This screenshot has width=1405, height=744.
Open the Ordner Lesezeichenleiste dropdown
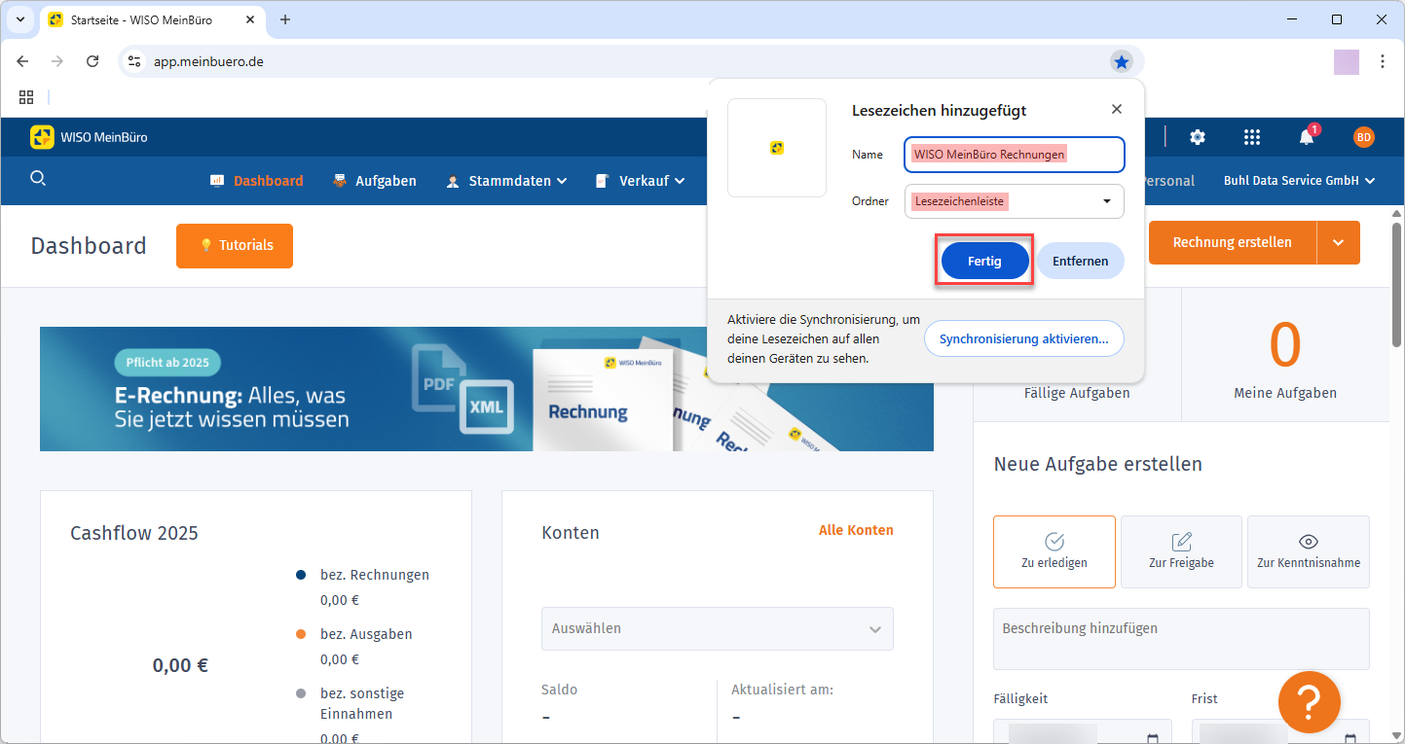point(1015,201)
